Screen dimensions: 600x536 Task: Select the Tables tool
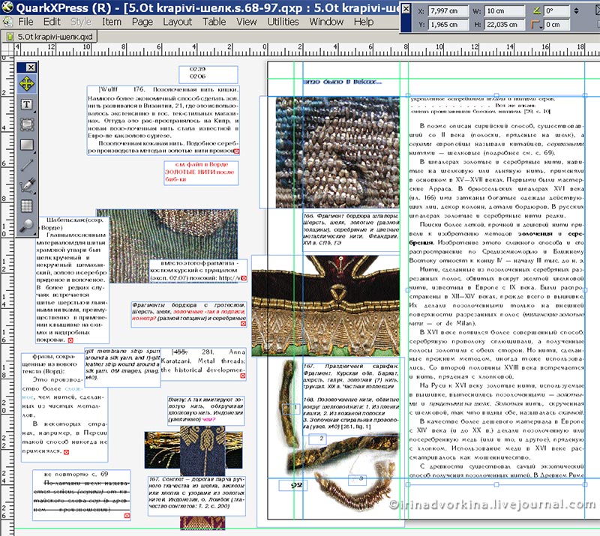[x=26, y=206]
